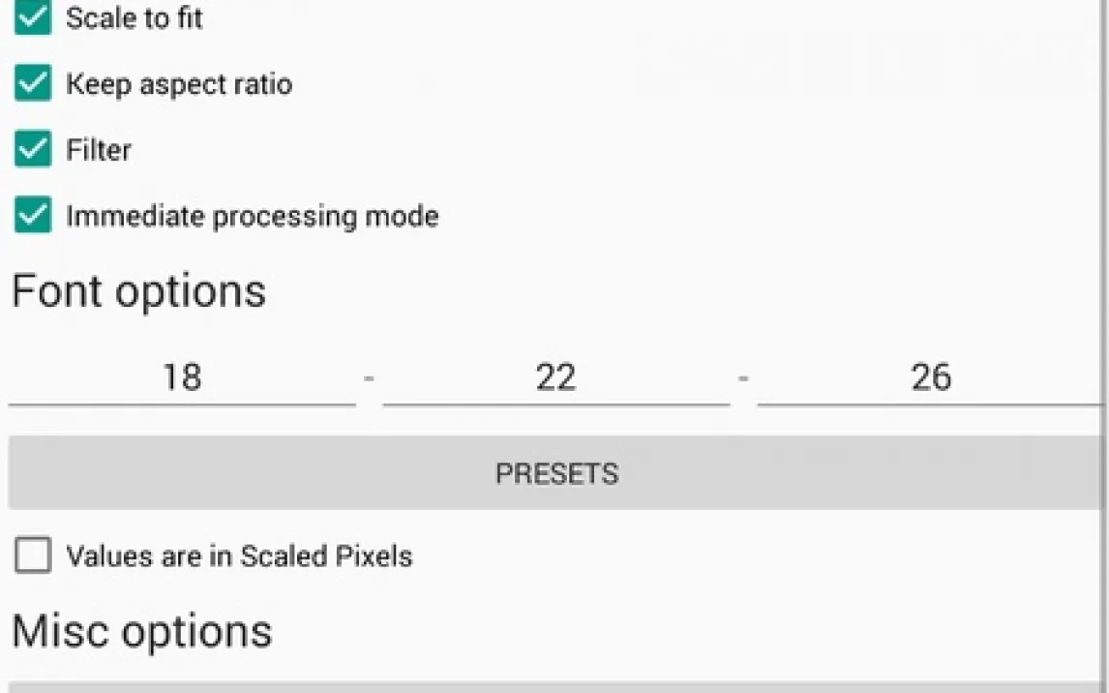The image size is (1109, 693).
Task: Open the PRESETS font button
Action: [x=555, y=473]
